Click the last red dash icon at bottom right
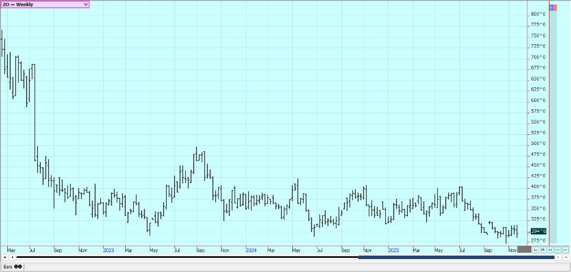 pyautogui.click(x=565, y=249)
